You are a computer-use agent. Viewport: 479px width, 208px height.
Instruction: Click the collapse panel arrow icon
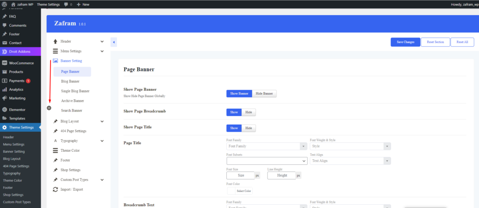point(114,43)
